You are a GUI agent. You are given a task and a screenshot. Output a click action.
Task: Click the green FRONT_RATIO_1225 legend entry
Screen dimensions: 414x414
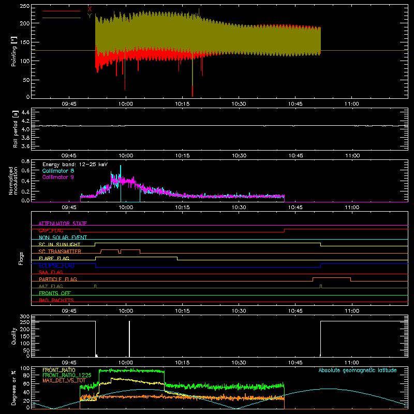[x=67, y=375]
